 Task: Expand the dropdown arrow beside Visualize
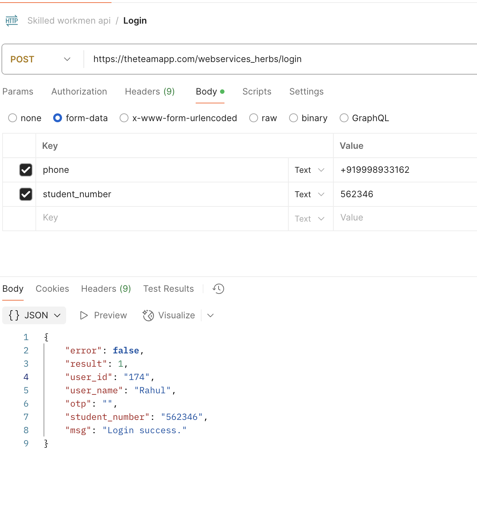[x=210, y=315]
